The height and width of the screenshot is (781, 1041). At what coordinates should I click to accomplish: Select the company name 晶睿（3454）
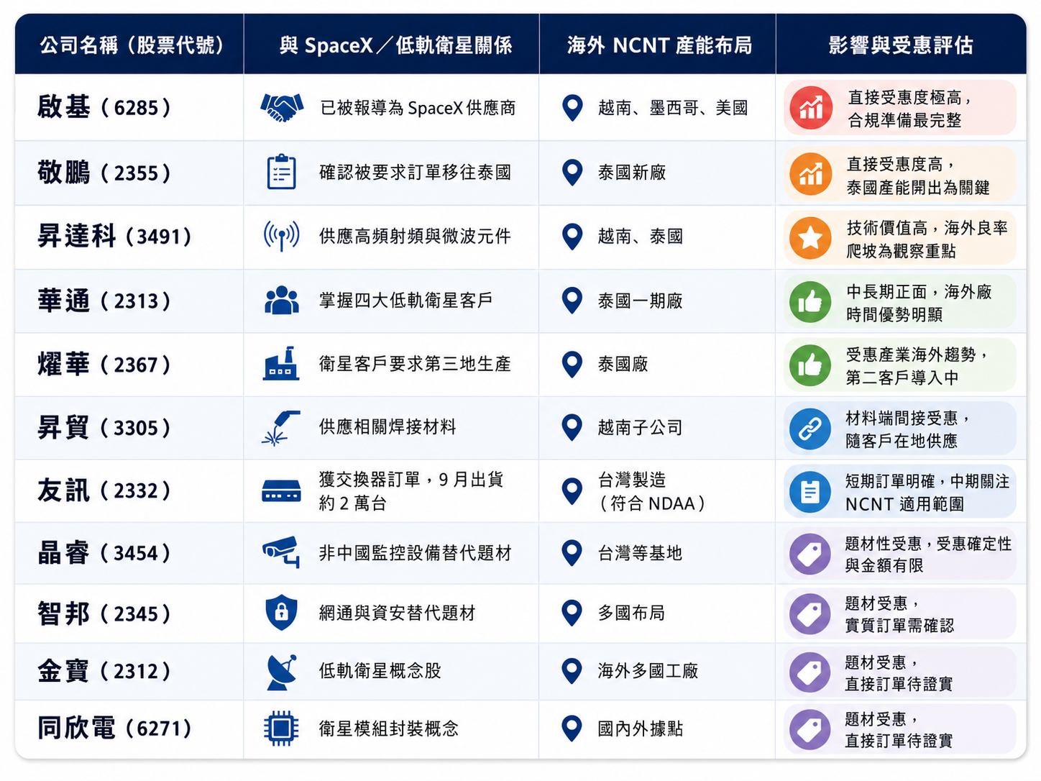105,553
